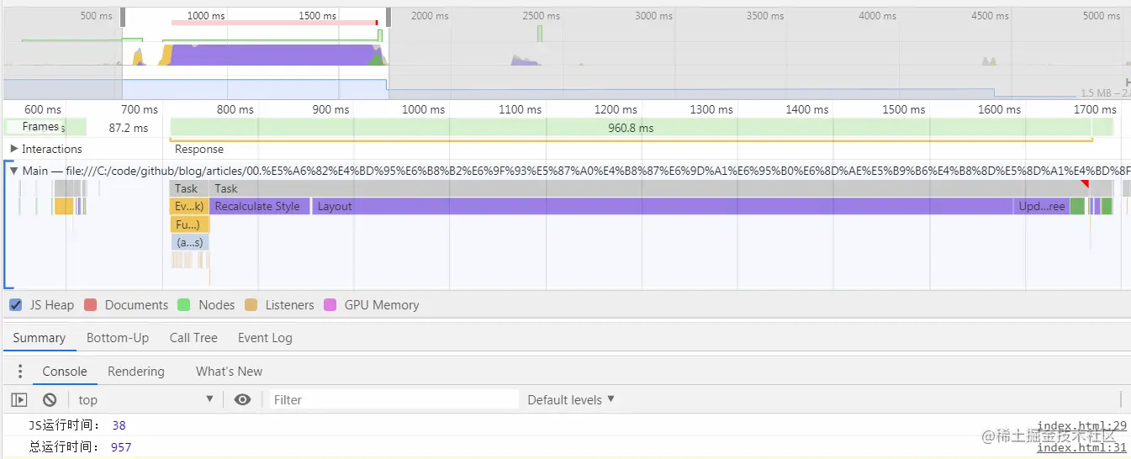1131x459 pixels.
Task: Open index.html:29 source link
Action: tap(1081, 426)
